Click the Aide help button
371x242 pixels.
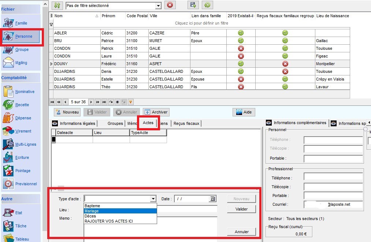244,112
